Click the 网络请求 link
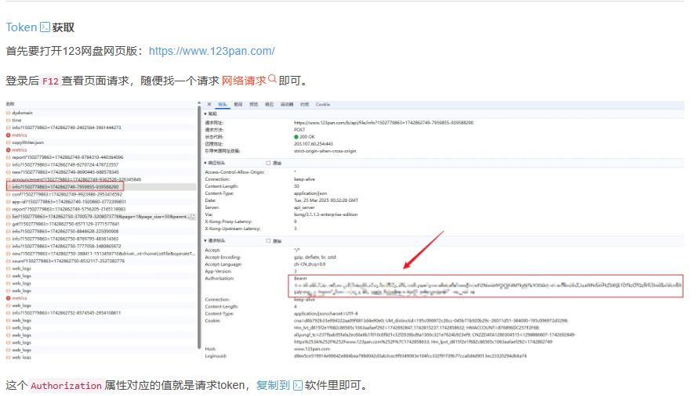 pyautogui.click(x=244, y=81)
